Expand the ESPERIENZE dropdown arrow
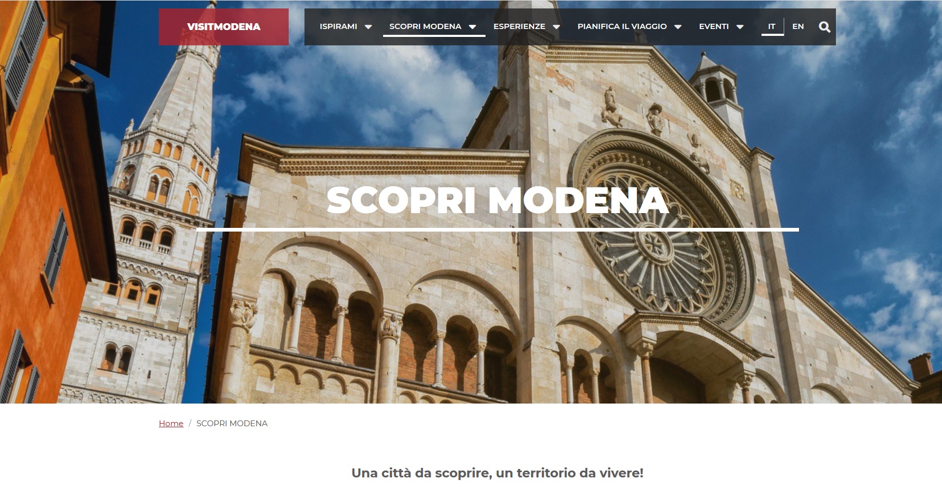Viewport: 942px width, 489px height. tap(556, 27)
